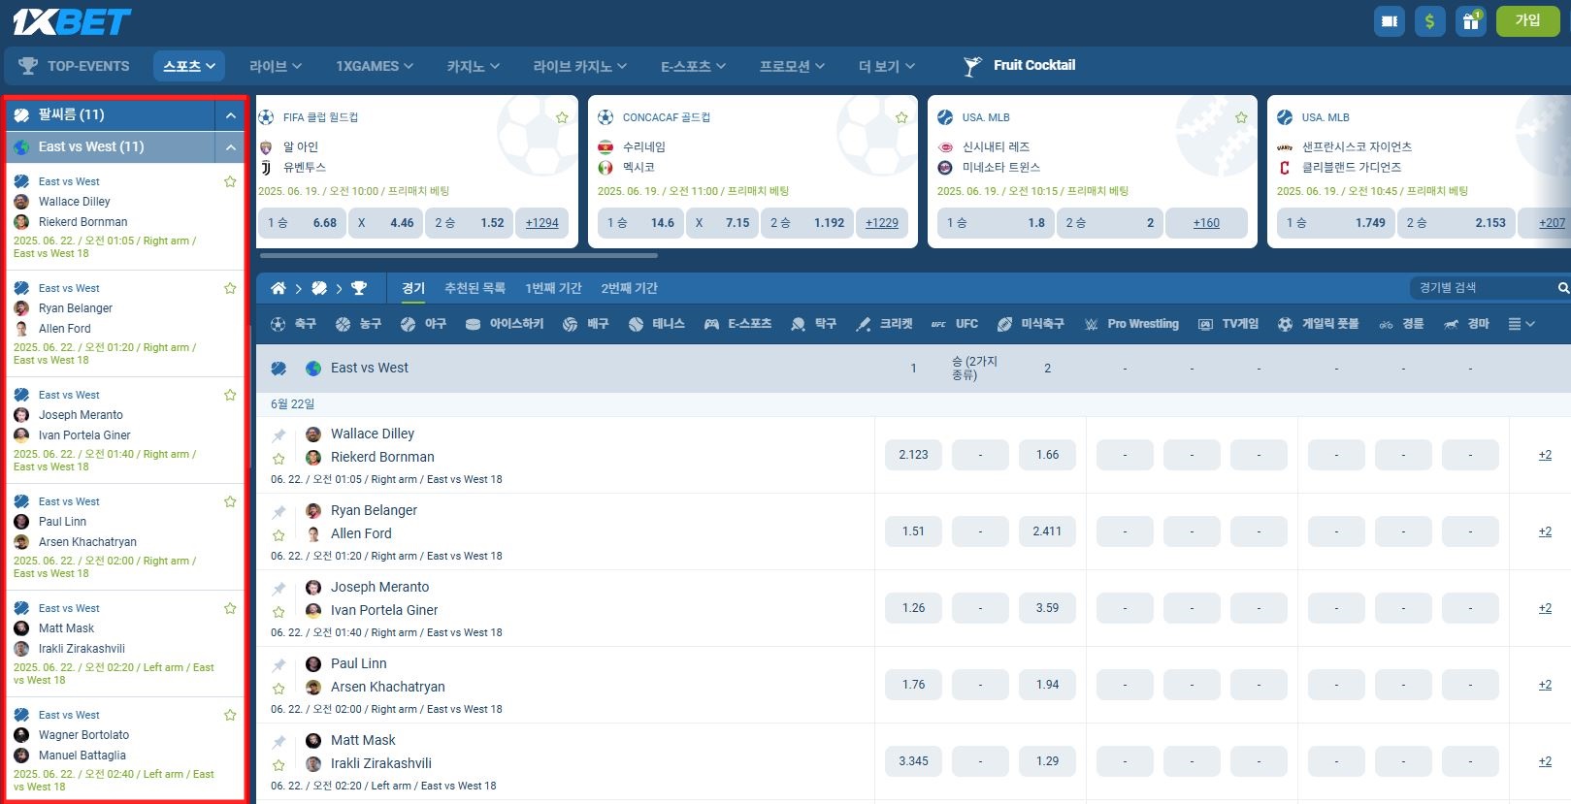Collapse the East vs West (11) group
This screenshot has height=804, width=1571.
pyautogui.click(x=230, y=147)
